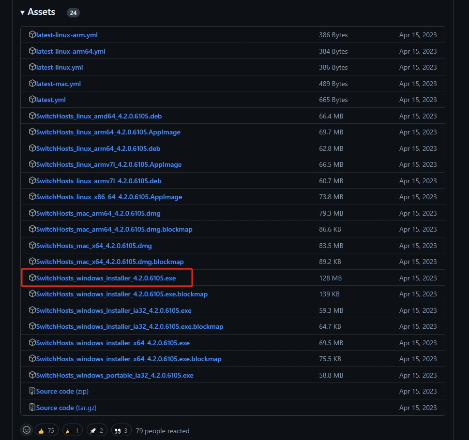This screenshot has width=469, height=440.
Task: Download SwitchHosts_linux_armv7l AppImage
Action: pyautogui.click(x=109, y=164)
